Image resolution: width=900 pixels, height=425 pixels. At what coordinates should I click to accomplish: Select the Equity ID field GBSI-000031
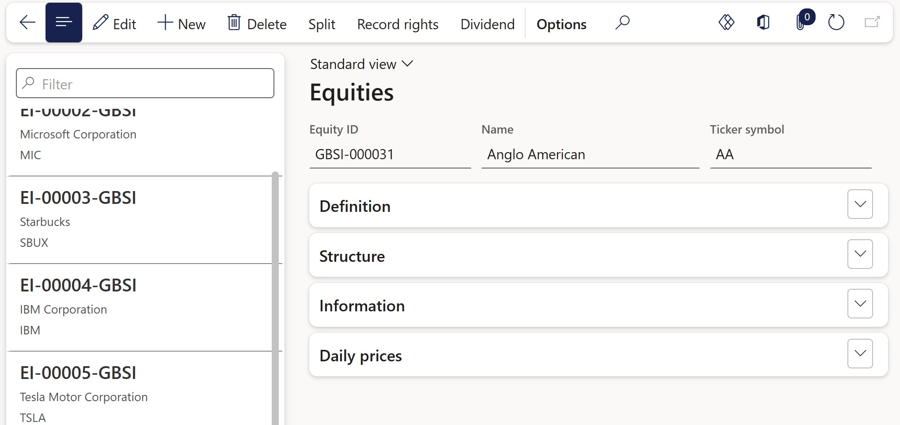click(390, 154)
